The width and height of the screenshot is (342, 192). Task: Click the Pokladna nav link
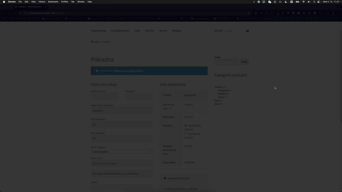coord(177,31)
